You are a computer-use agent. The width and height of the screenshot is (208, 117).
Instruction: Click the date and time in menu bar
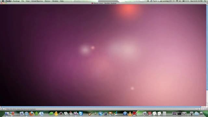coord(196,1)
